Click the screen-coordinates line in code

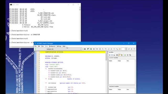click(54, 69)
